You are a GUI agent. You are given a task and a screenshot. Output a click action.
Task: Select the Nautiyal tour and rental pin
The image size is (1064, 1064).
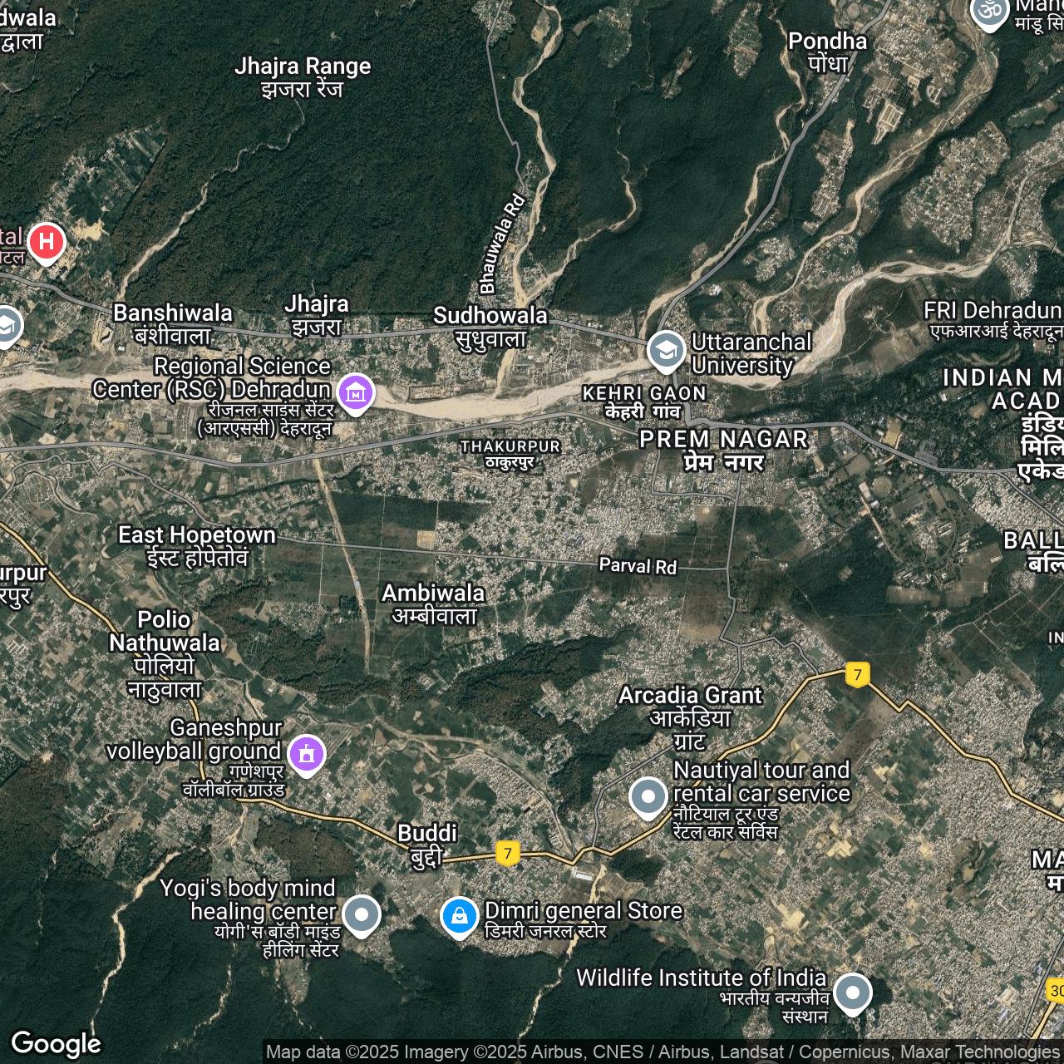[x=648, y=796]
